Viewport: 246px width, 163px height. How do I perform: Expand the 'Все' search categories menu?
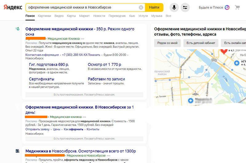[x=168, y=16]
